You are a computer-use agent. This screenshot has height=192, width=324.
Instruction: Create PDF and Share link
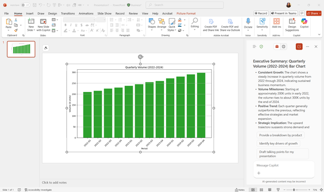pyautogui.click(x=211, y=25)
